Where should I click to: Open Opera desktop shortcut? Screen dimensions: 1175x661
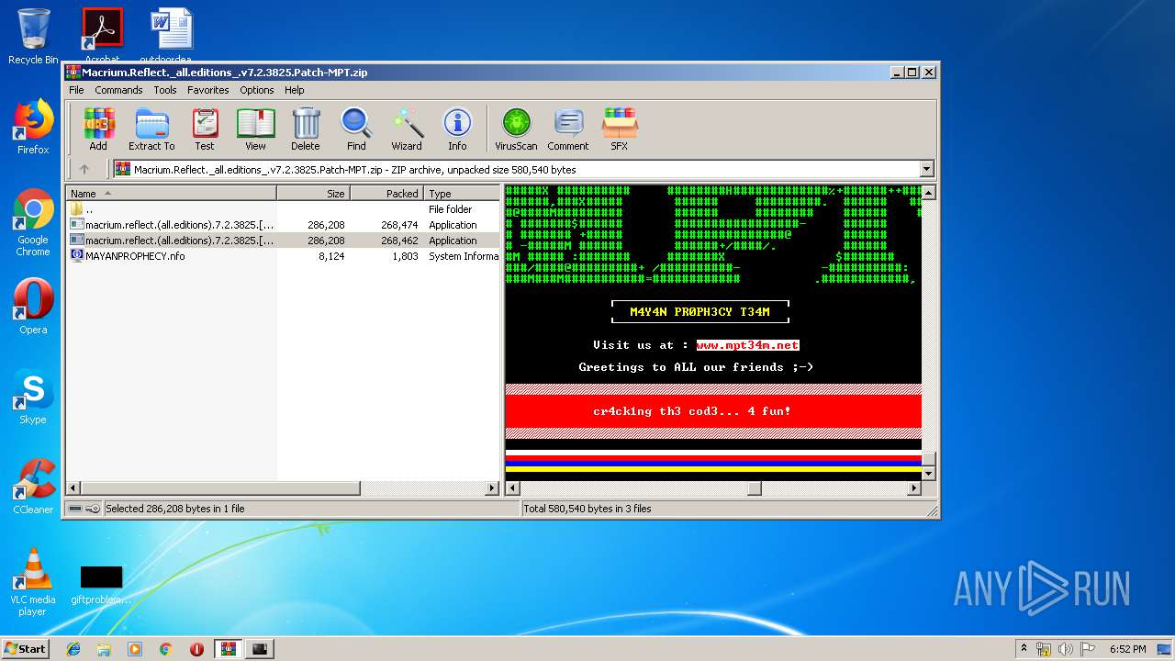[33, 307]
